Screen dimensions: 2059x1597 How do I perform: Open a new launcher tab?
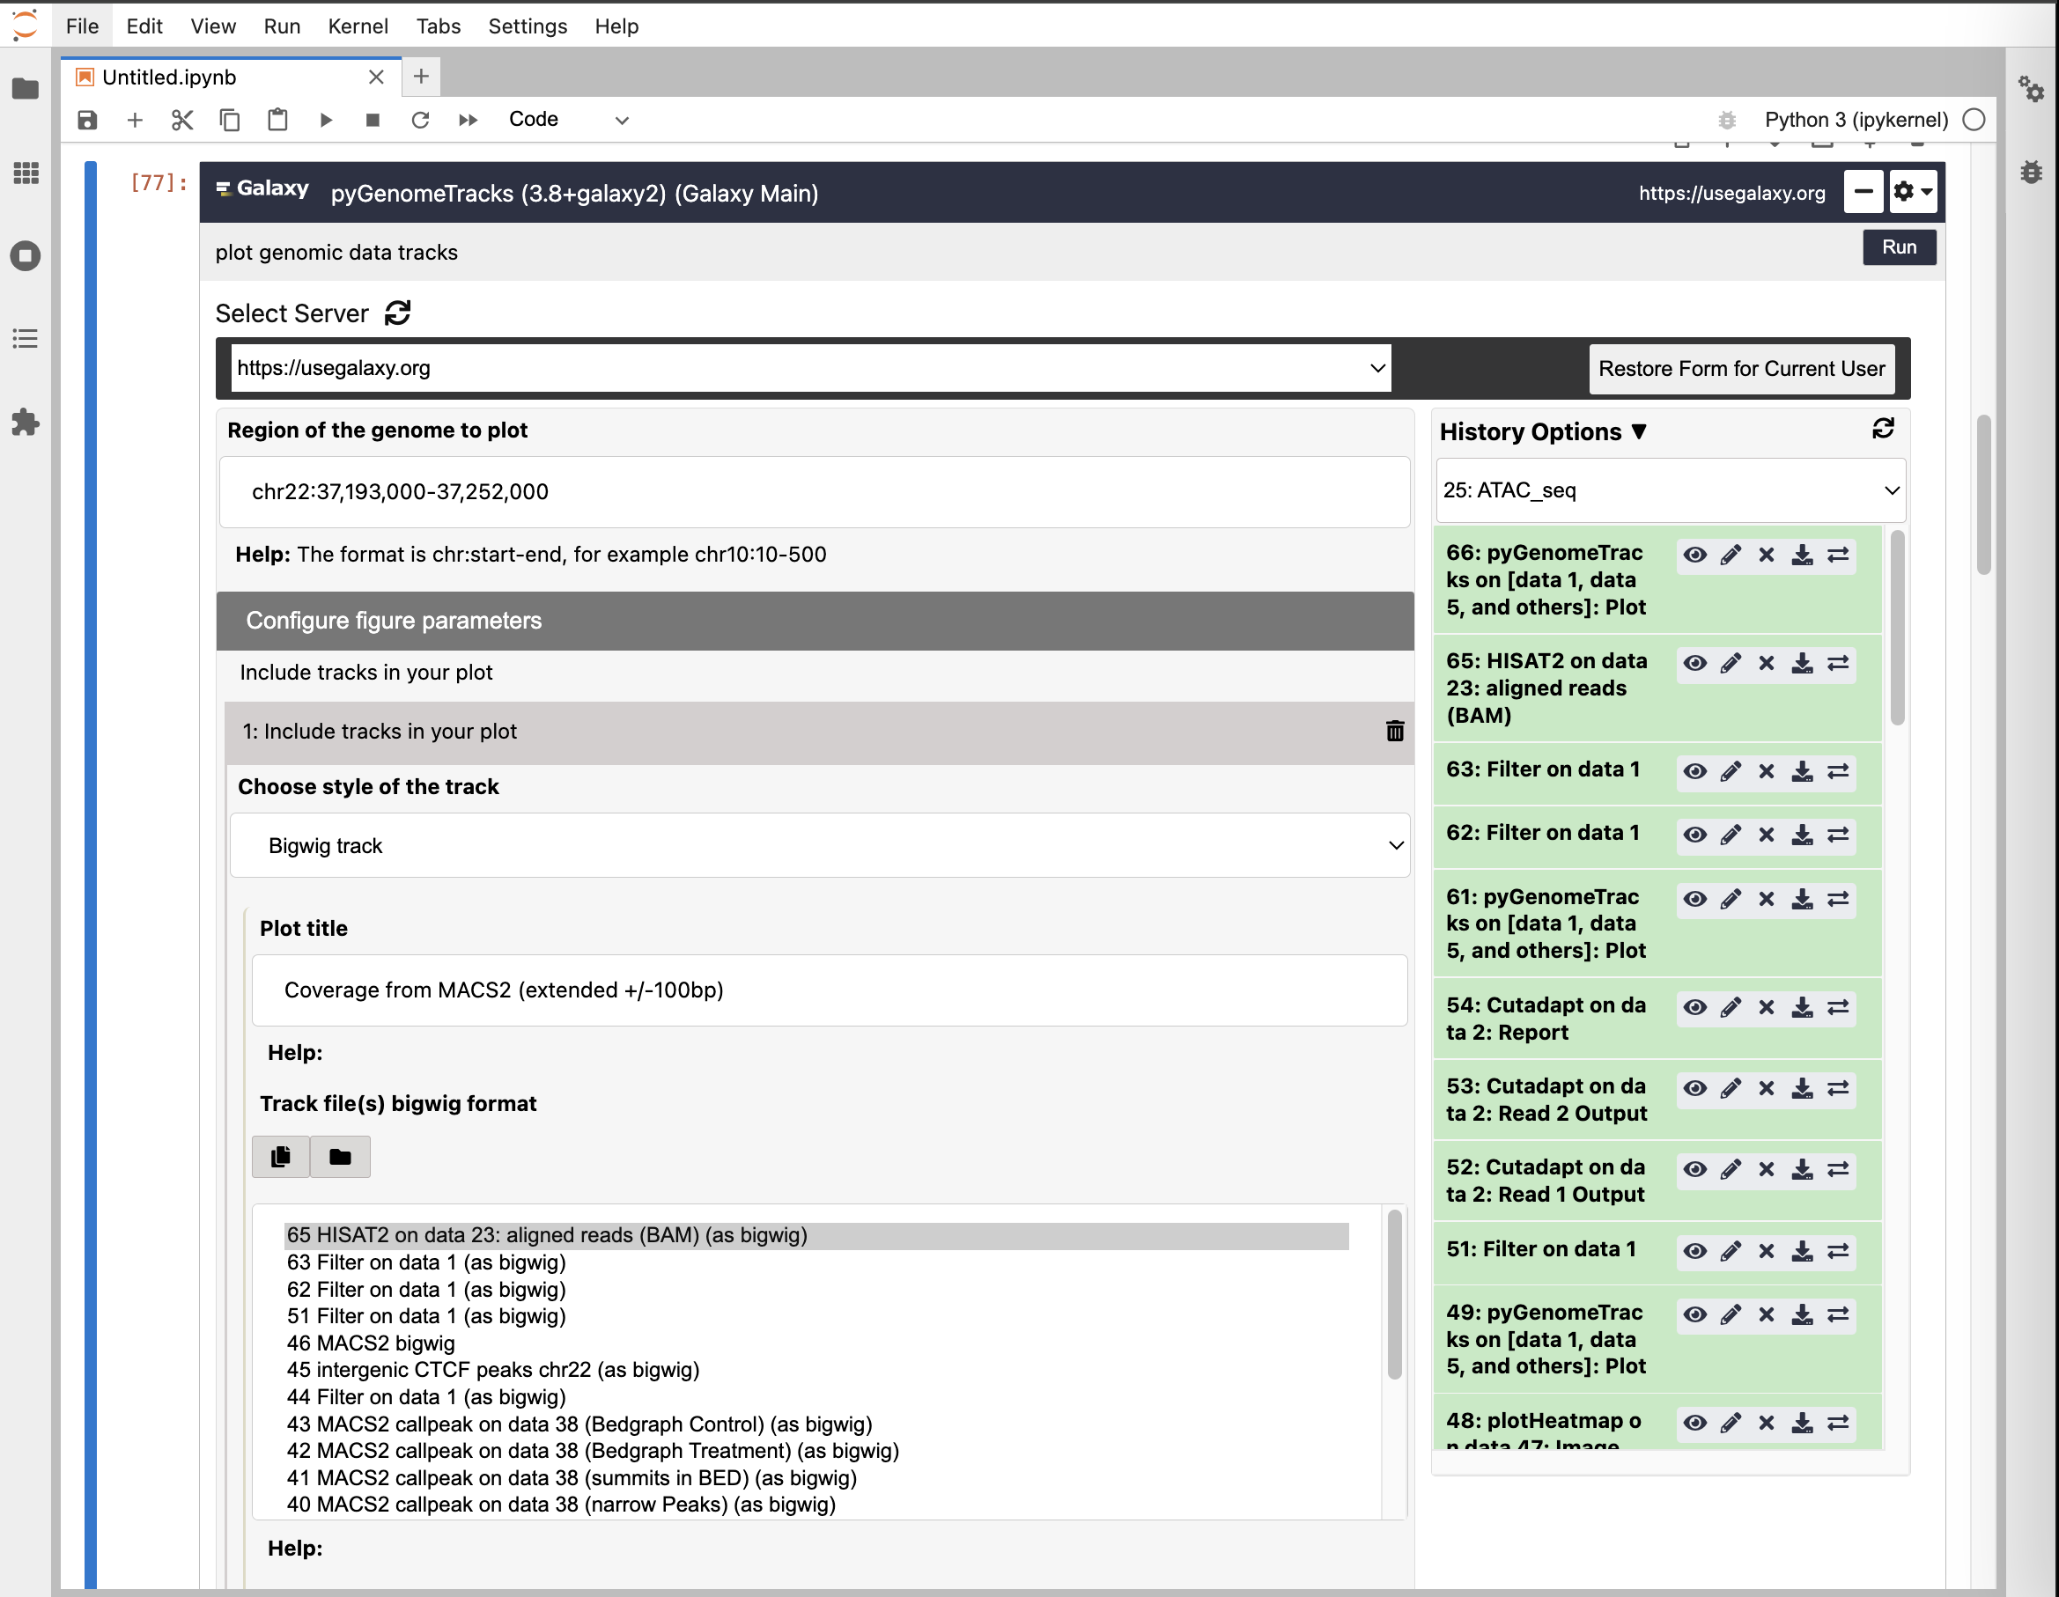[x=420, y=77]
